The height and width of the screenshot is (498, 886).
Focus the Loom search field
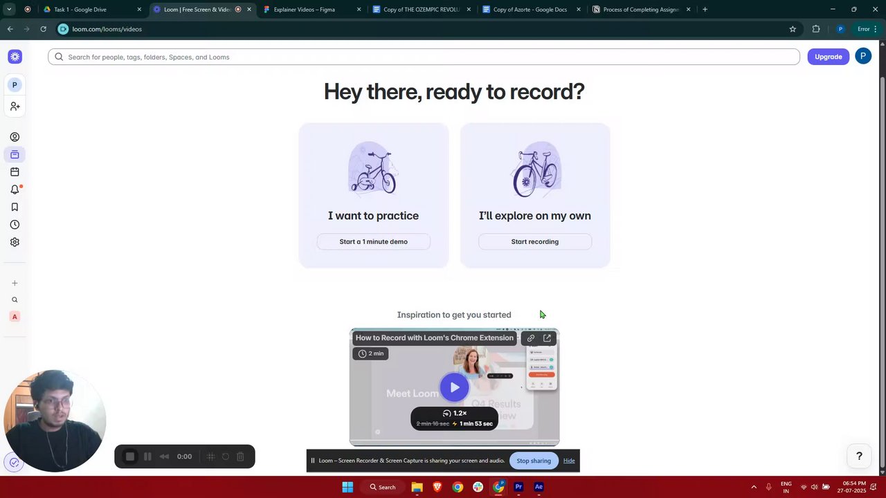click(x=424, y=57)
